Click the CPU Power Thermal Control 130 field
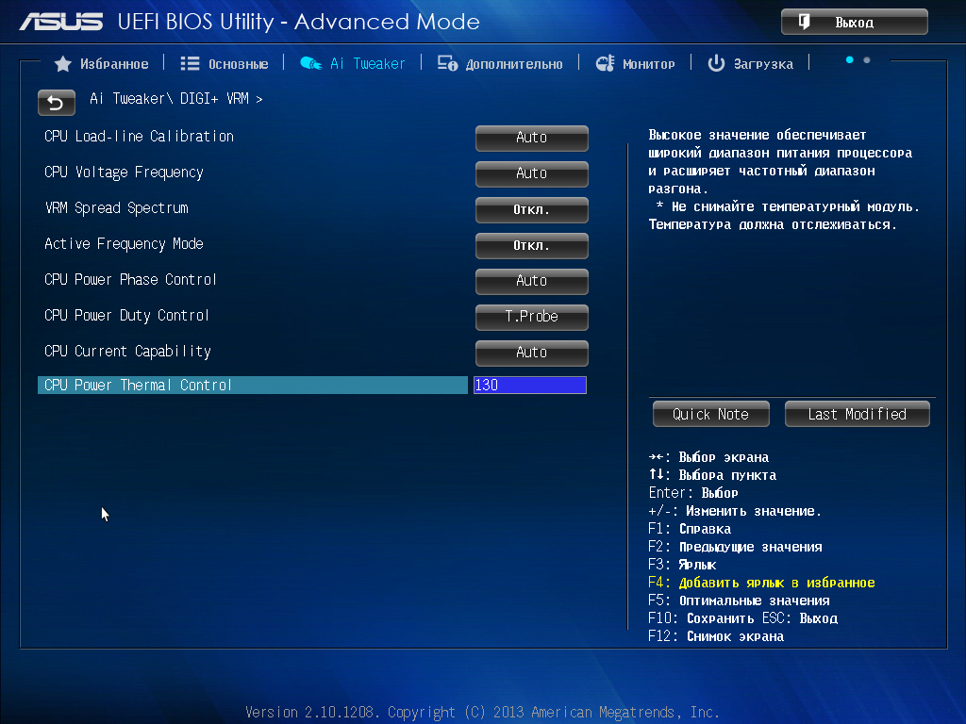 point(530,385)
